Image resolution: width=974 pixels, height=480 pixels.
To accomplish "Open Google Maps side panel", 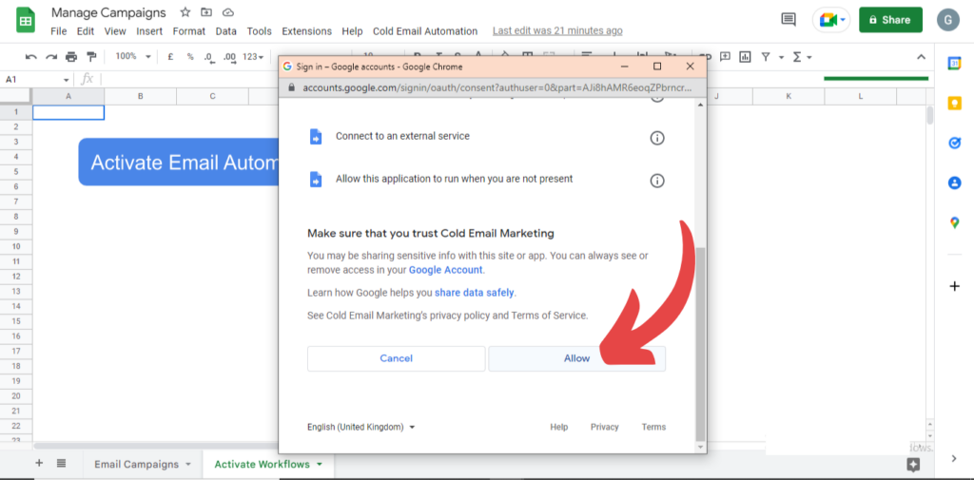I will tap(954, 222).
